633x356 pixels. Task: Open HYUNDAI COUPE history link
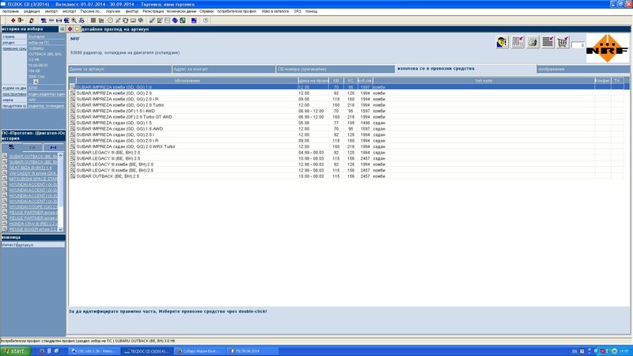33,206
